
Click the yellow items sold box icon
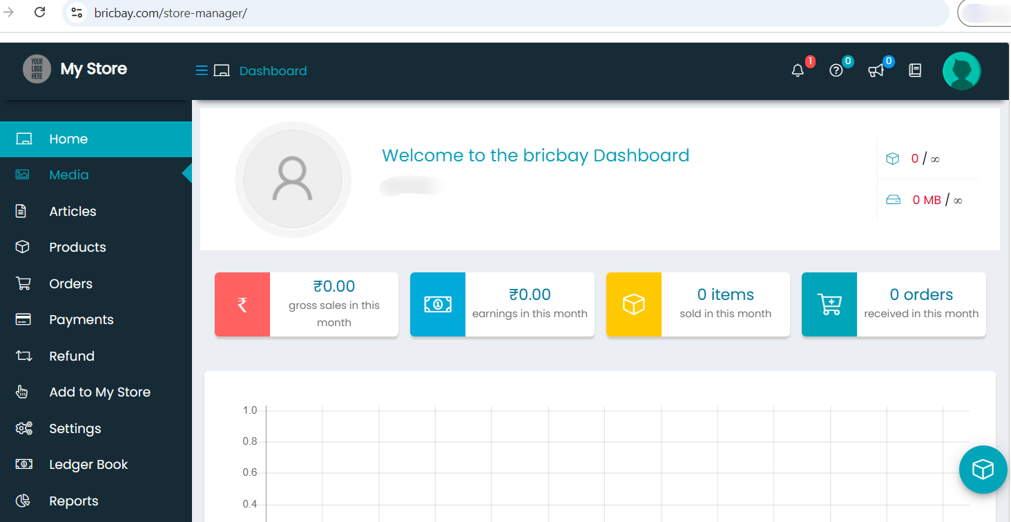tap(633, 304)
